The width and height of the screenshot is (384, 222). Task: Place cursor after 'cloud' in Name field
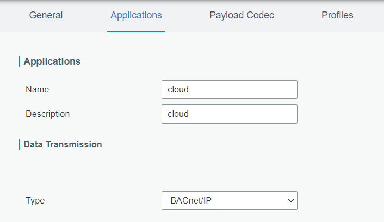pos(189,89)
